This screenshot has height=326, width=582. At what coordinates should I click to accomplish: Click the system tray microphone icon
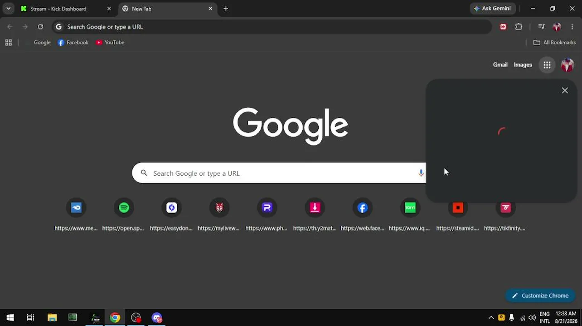pyautogui.click(x=512, y=318)
